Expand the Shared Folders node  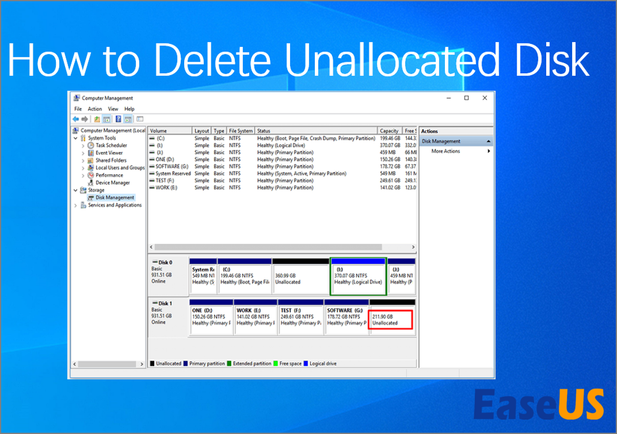pyautogui.click(x=83, y=161)
